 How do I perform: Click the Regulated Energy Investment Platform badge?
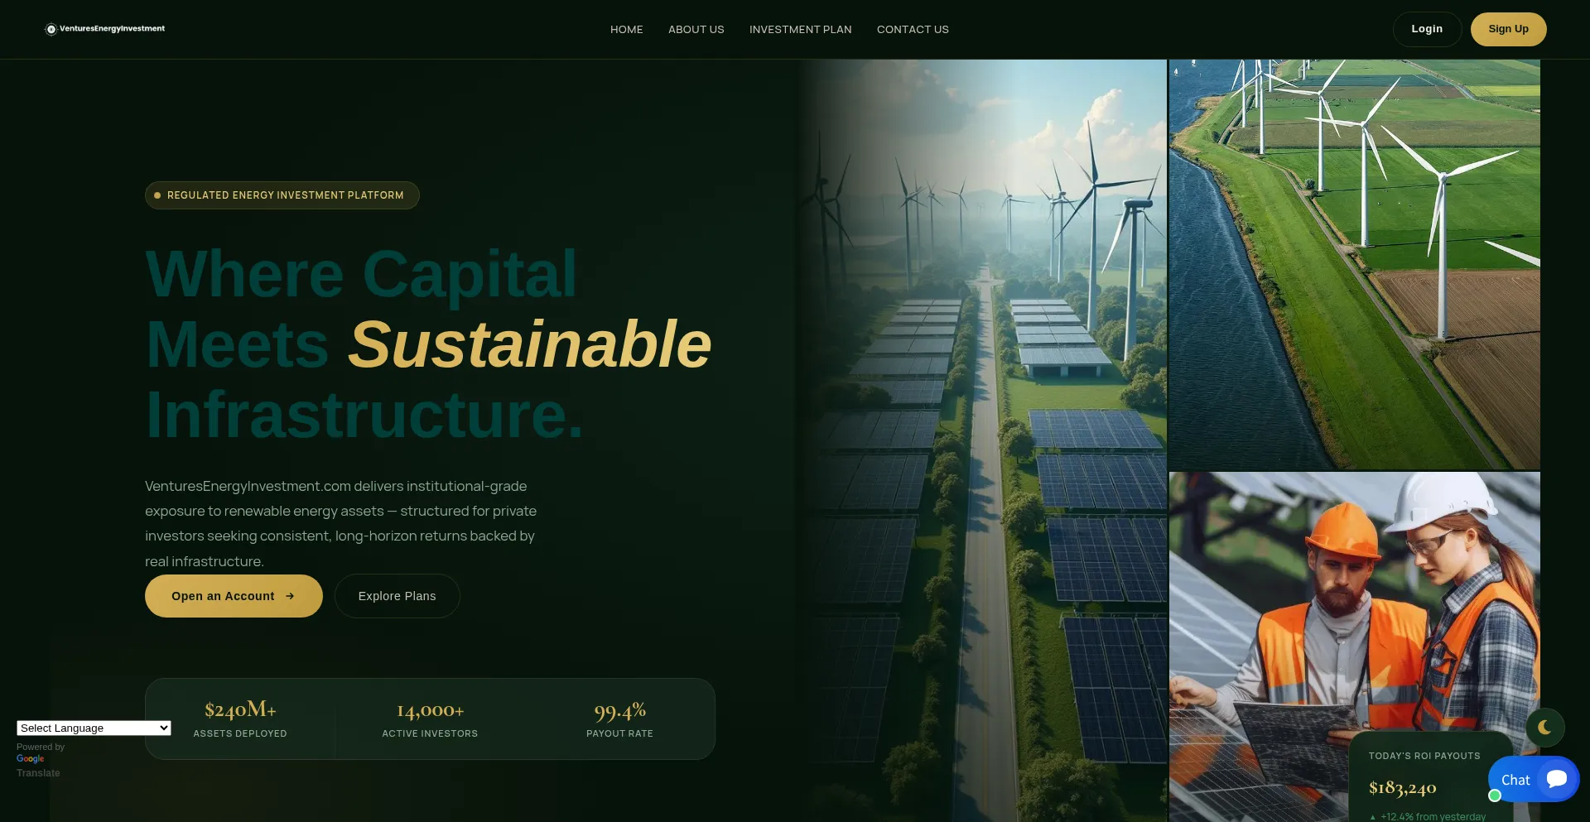pyautogui.click(x=282, y=195)
